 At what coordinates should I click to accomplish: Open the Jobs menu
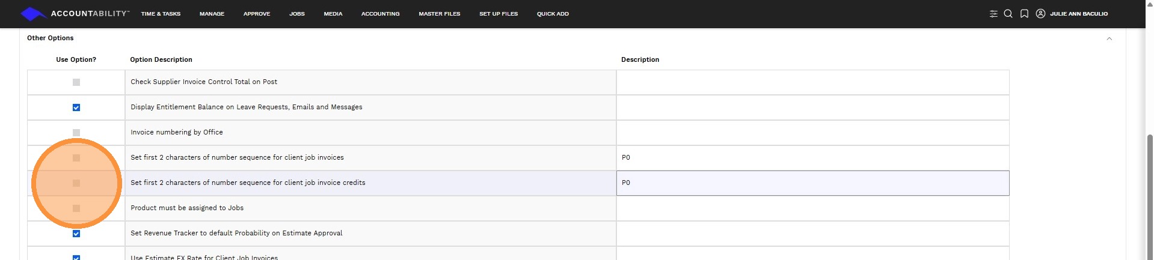point(297,14)
